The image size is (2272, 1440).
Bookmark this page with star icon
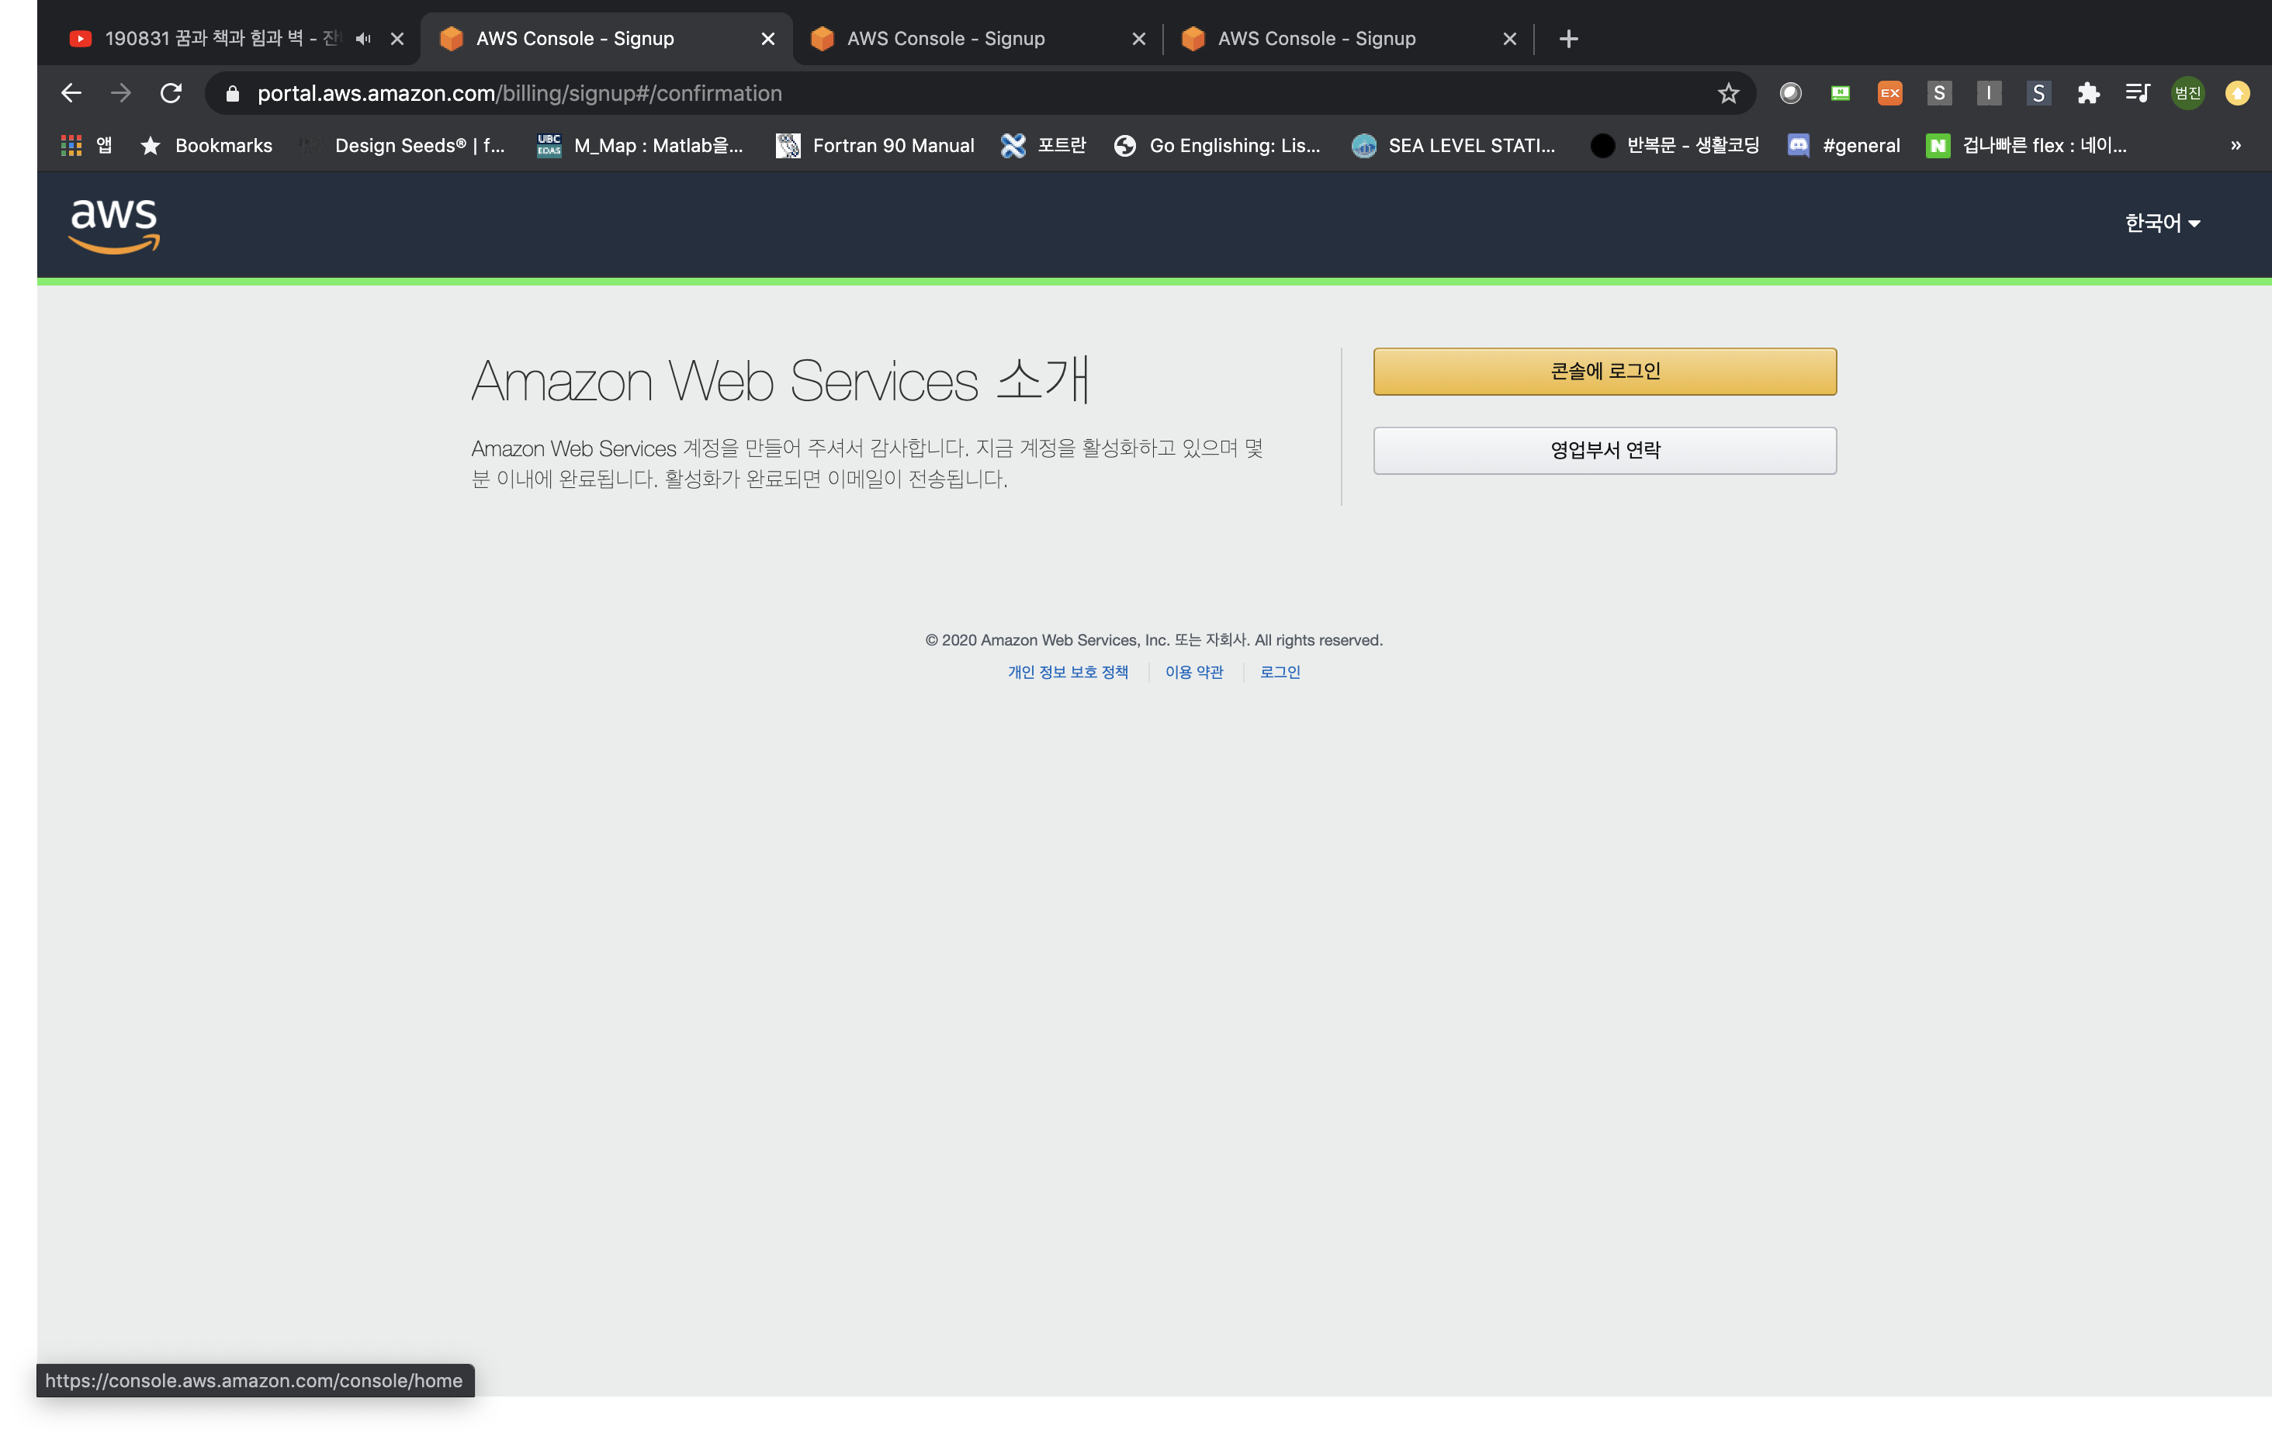pos(1727,93)
